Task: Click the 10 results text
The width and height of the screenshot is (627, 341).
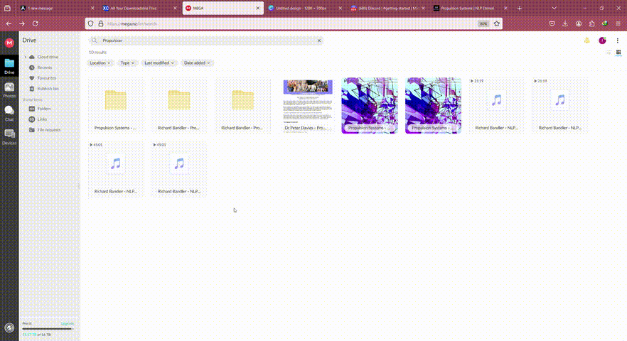Action: pyautogui.click(x=97, y=53)
